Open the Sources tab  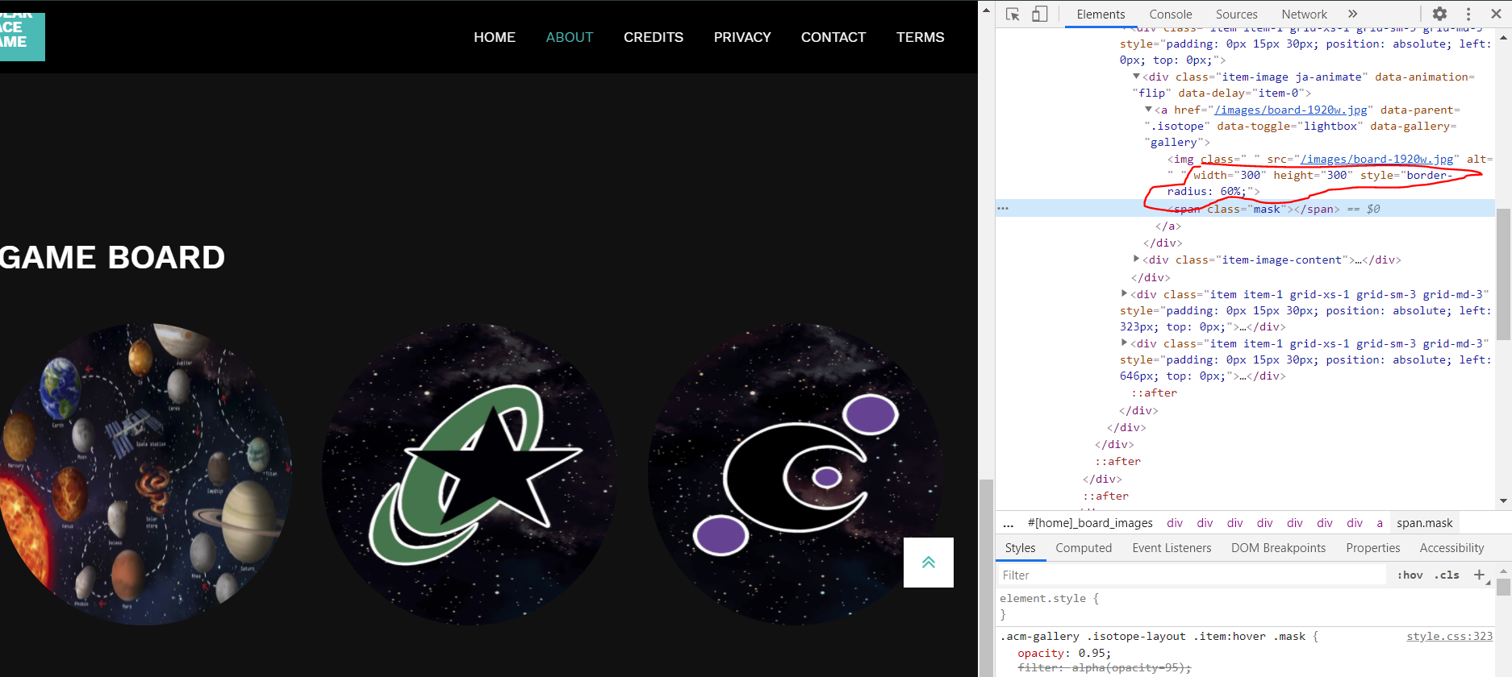tap(1237, 15)
